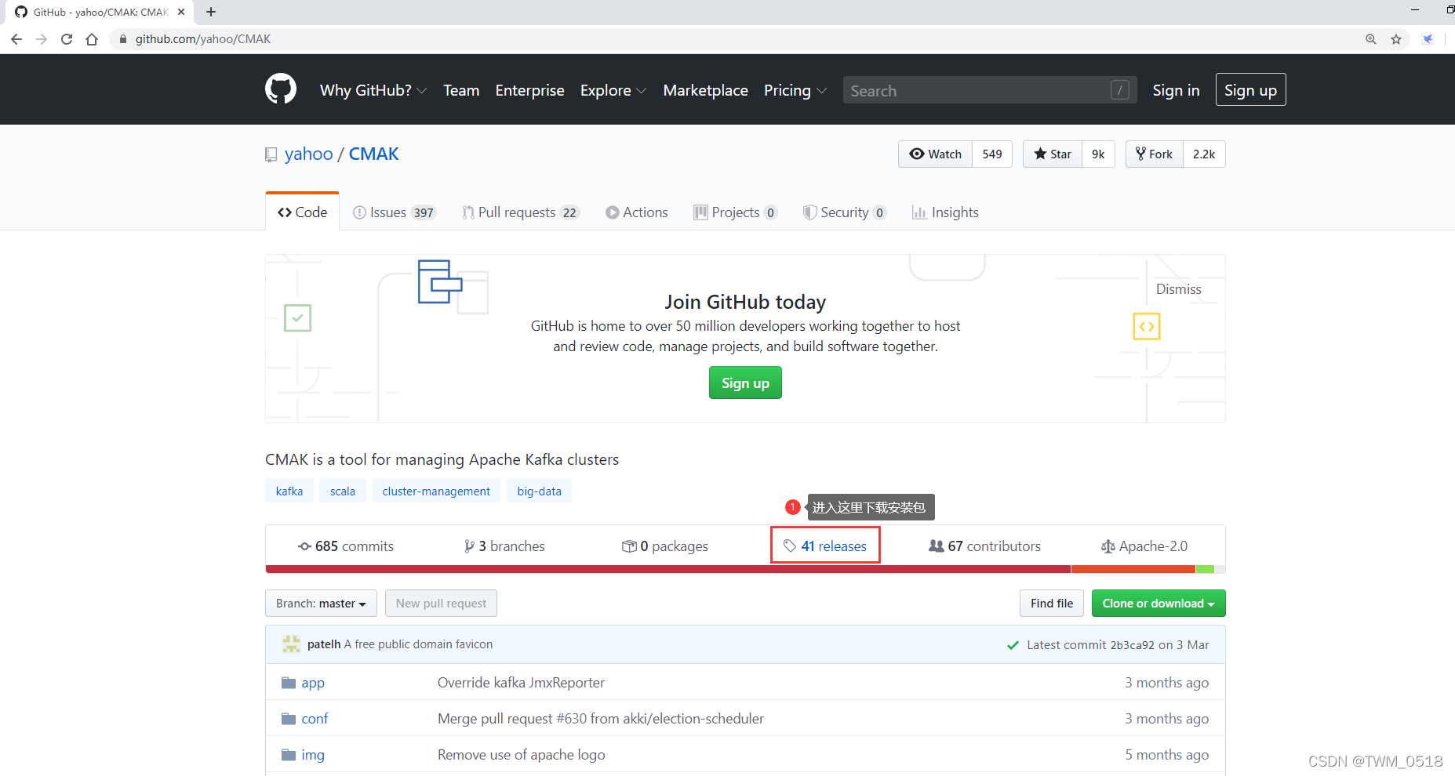Open the latest commit 2b3ca92
Viewport: 1455px width, 776px height.
(x=1132, y=645)
